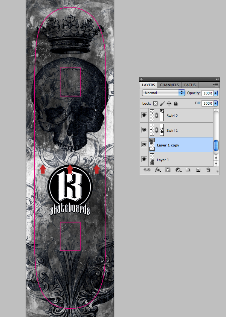
Task: Close the Layers panel
Action: [142, 79]
